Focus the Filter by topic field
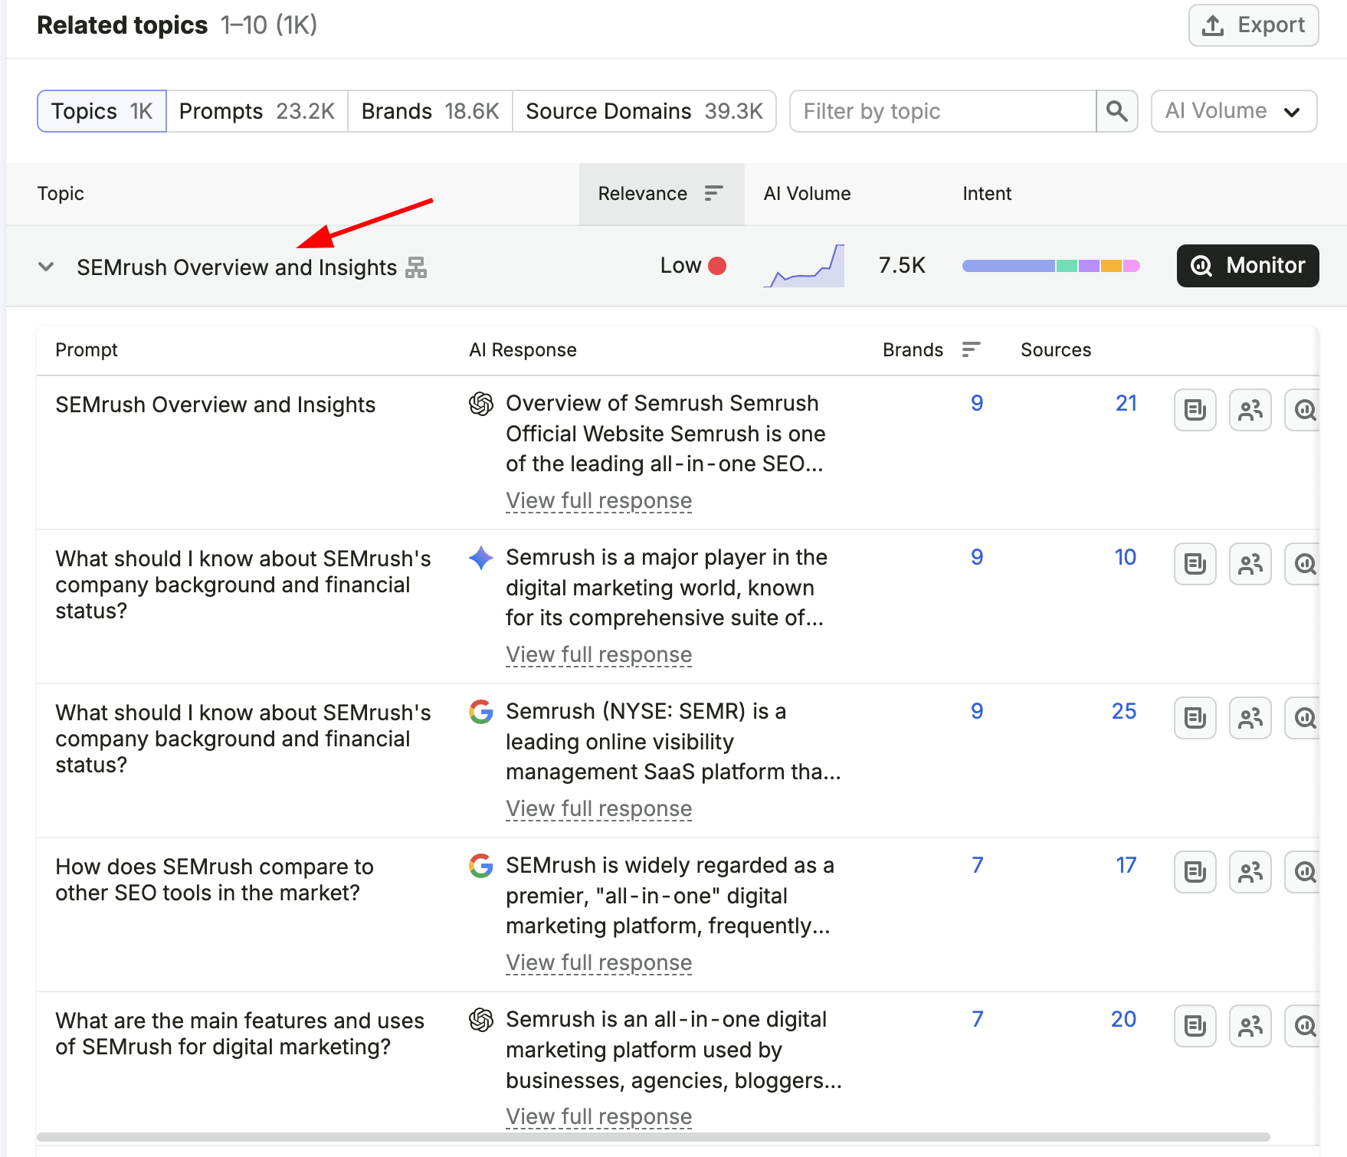 [943, 111]
